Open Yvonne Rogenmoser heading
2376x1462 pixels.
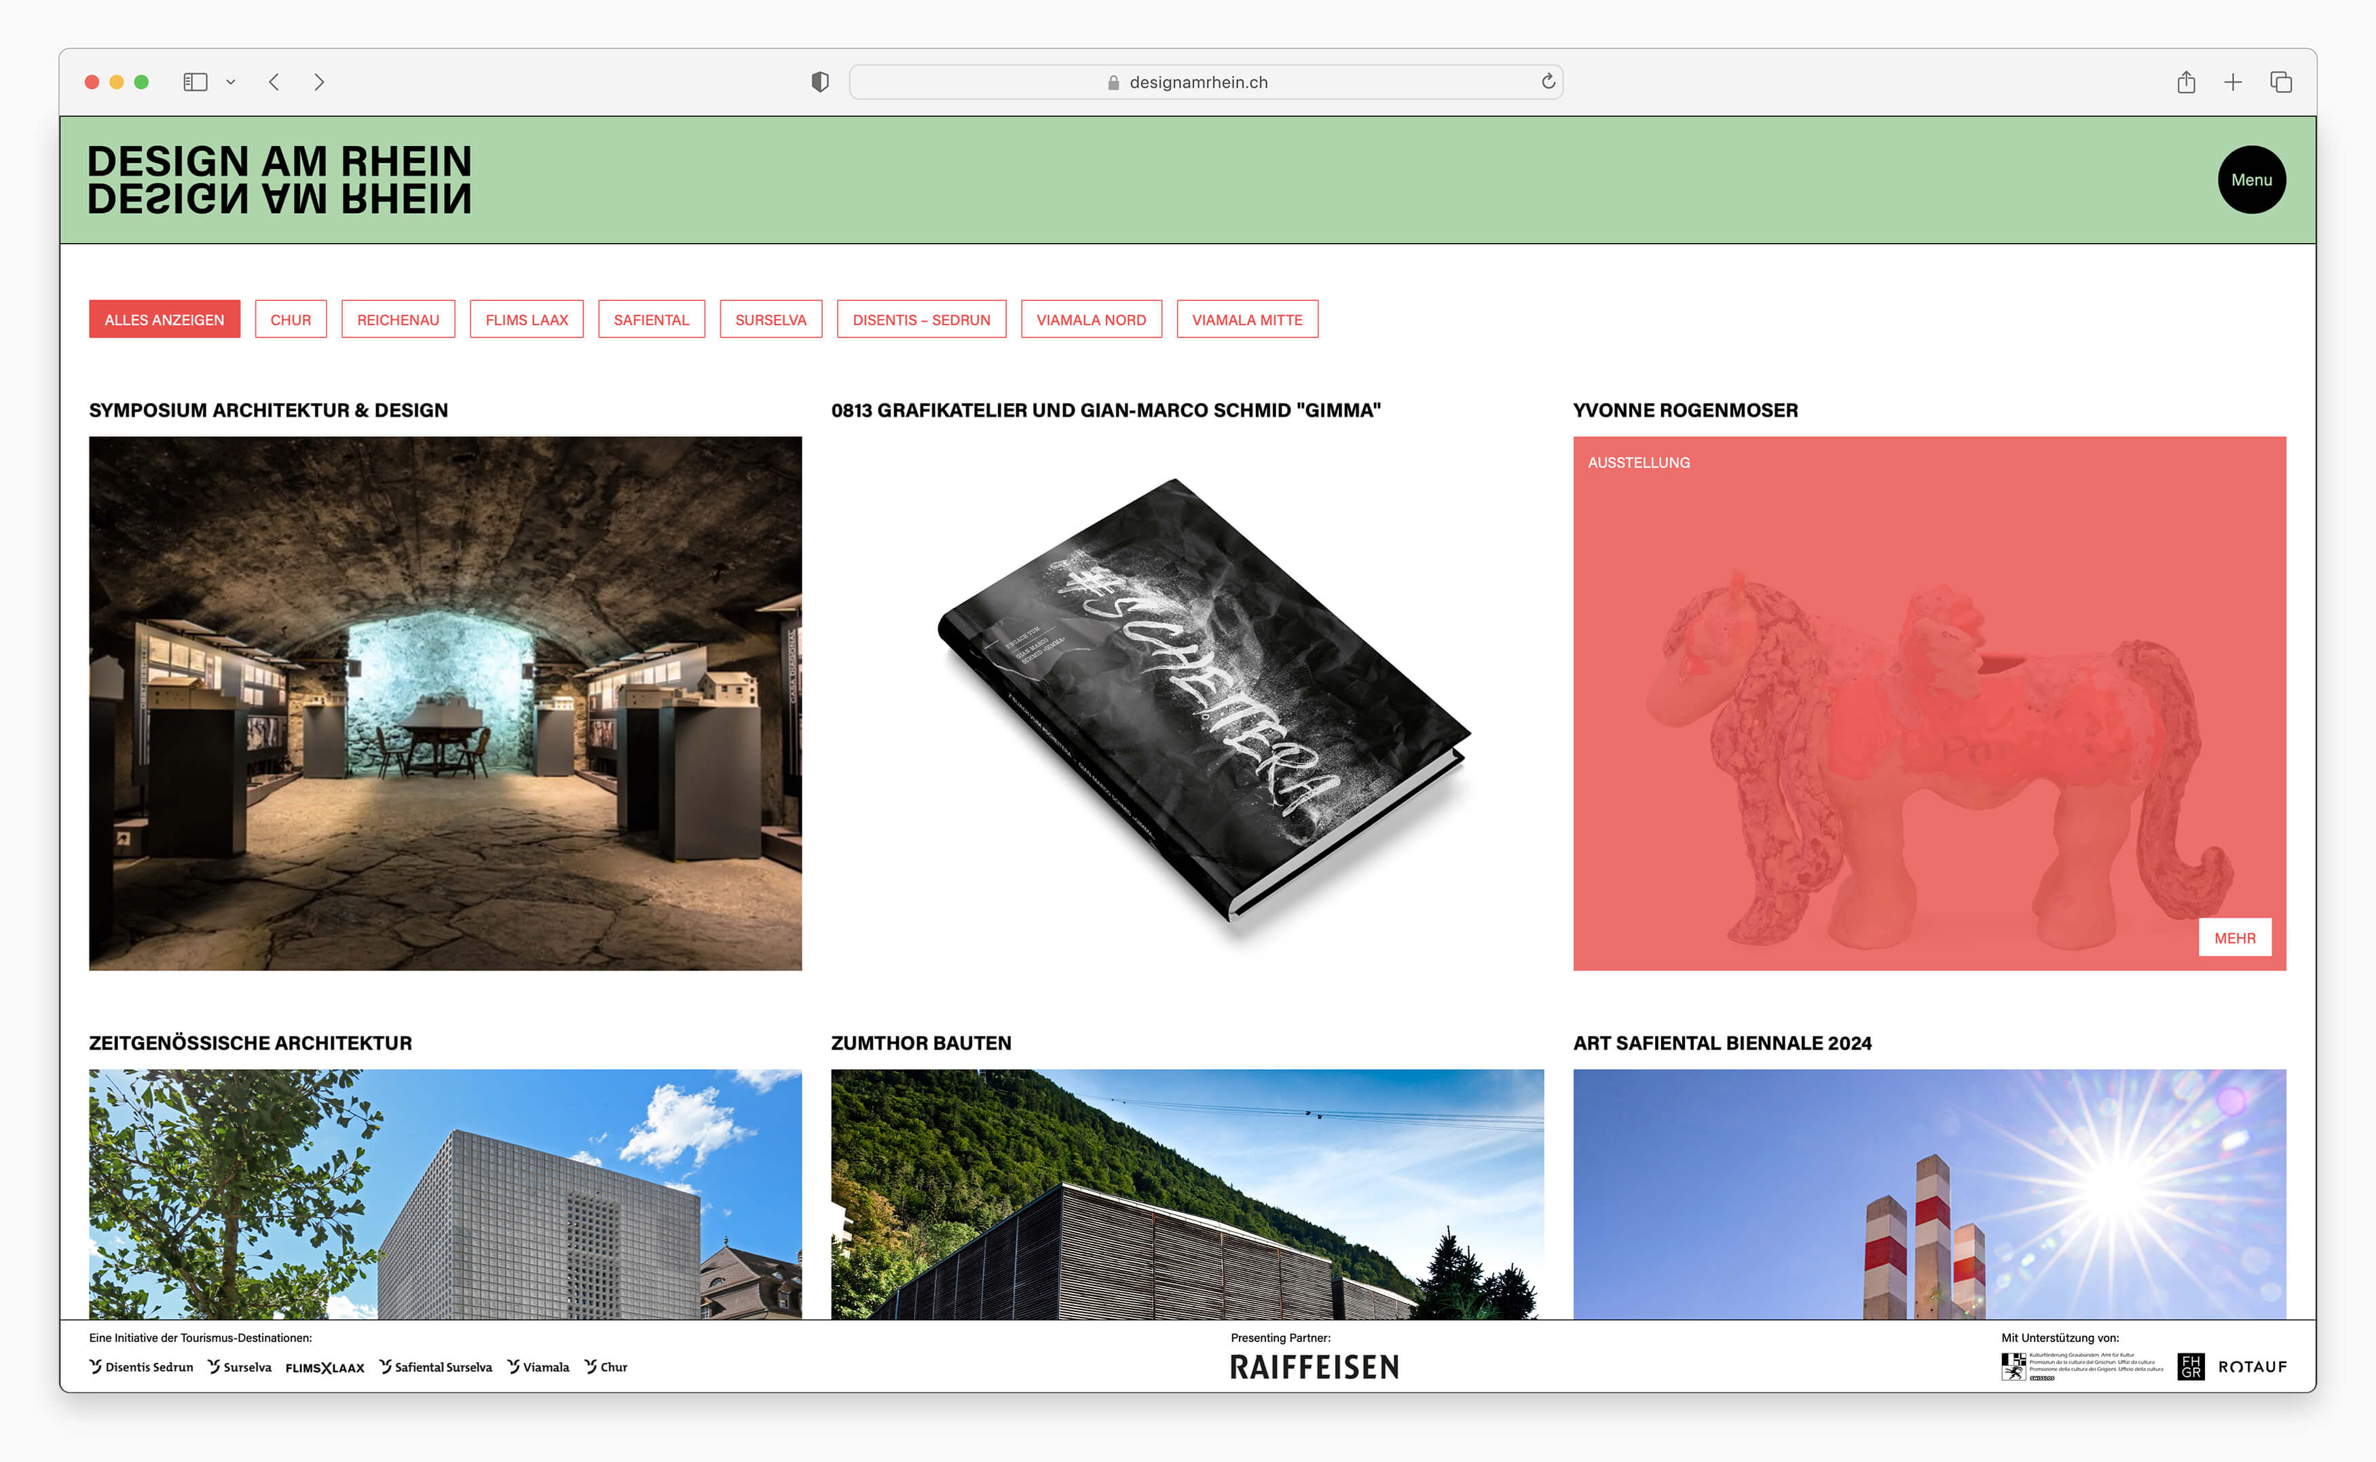pyautogui.click(x=1686, y=410)
